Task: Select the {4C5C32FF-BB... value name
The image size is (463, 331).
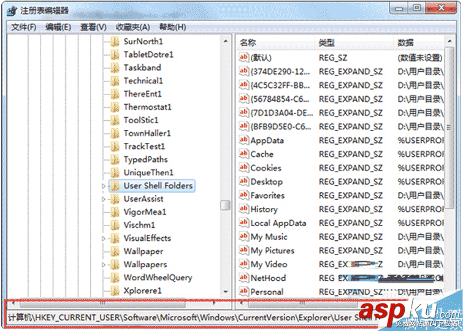Action: pyautogui.click(x=280, y=85)
